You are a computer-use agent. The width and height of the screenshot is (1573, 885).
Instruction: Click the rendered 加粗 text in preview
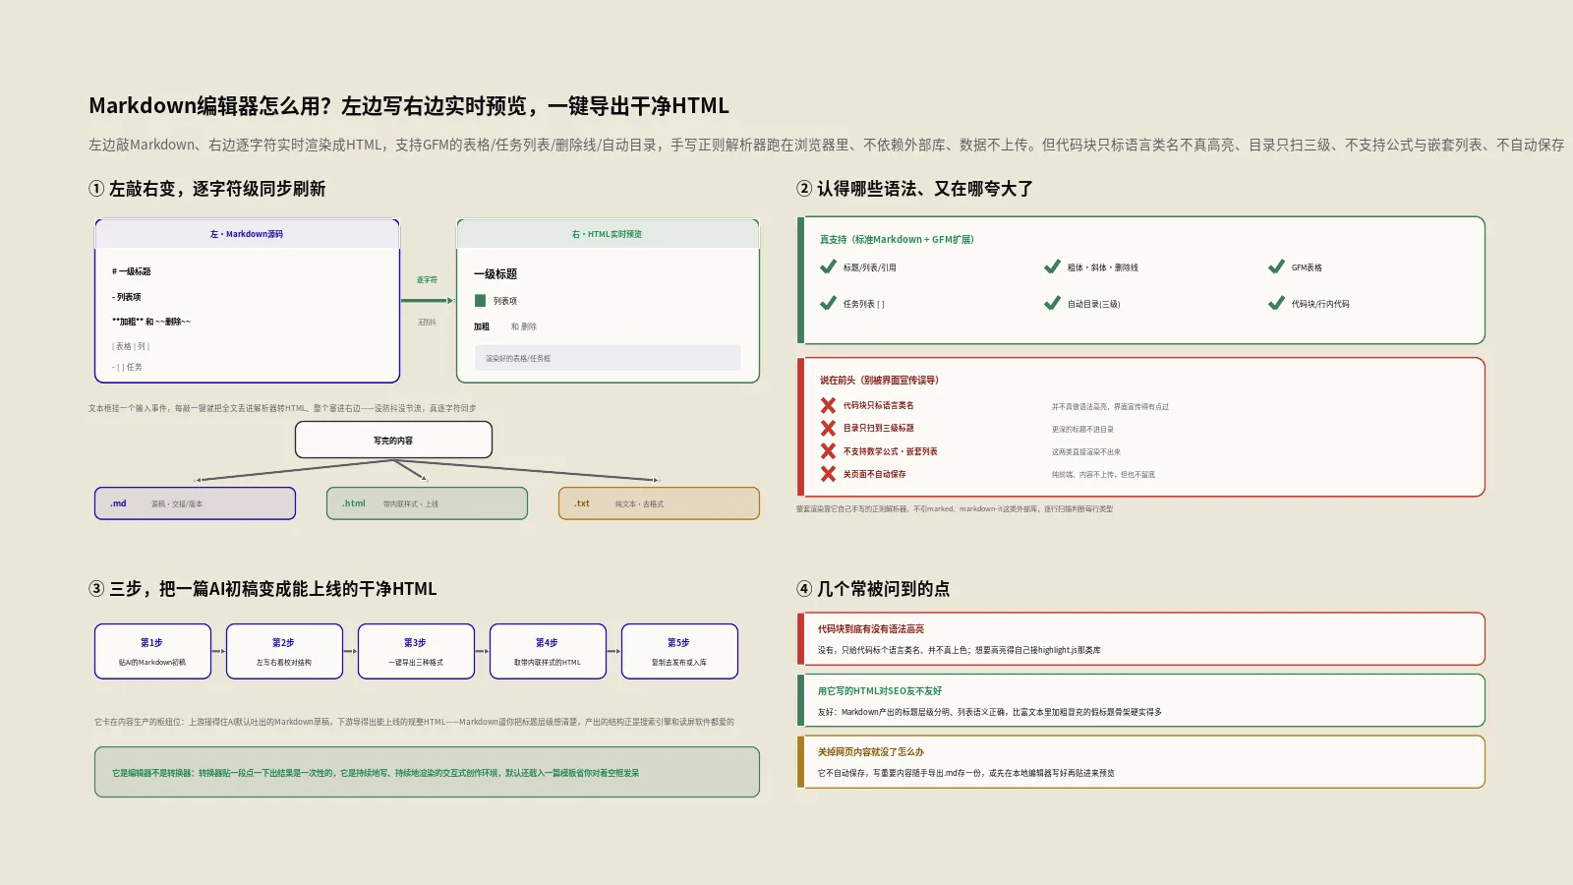click(x=482, y=326)
